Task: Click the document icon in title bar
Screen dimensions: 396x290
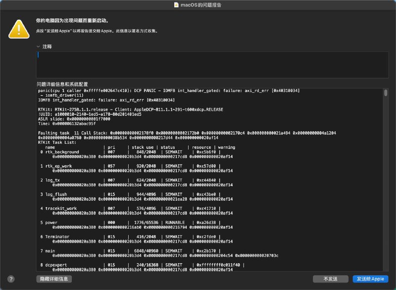Action: [x=176, y=5]
